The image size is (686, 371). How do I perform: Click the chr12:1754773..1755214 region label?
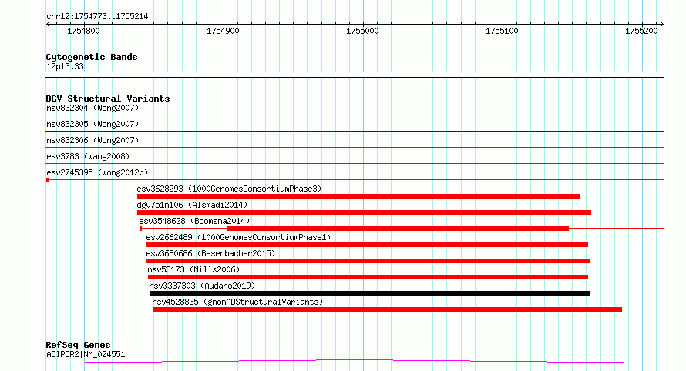click(x=97, y=17)
